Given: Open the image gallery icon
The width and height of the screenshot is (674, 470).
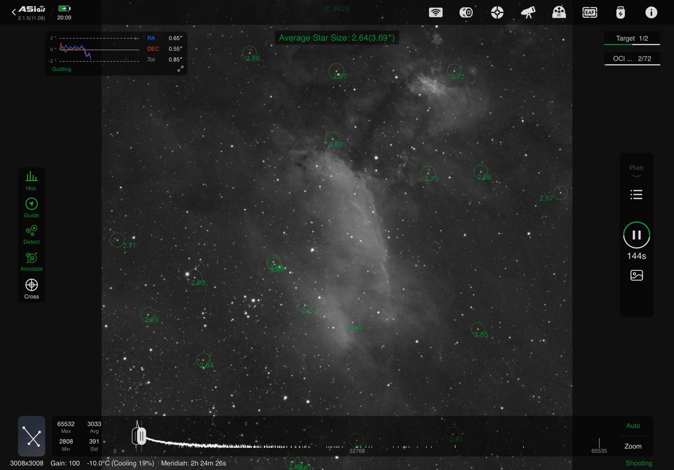Looking at the screenshot, I should pyautogui.click(x=636, y=275).
